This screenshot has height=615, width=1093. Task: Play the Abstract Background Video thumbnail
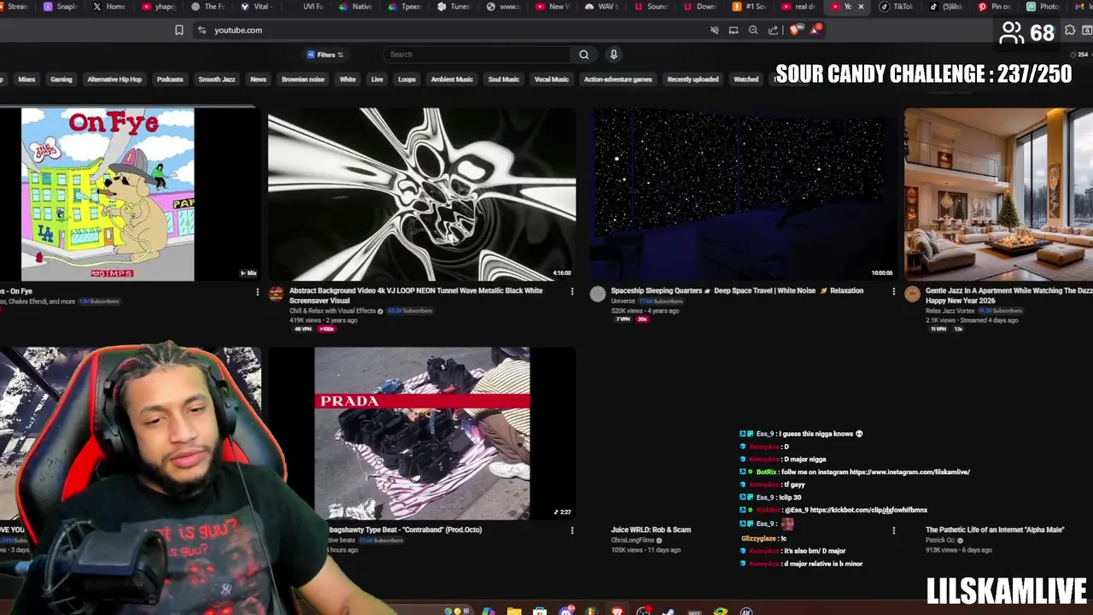(422, 194)
